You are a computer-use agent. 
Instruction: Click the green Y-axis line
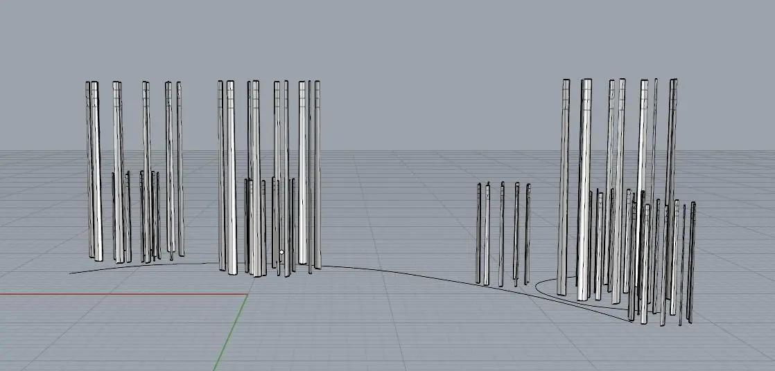(x=231, y=332)
